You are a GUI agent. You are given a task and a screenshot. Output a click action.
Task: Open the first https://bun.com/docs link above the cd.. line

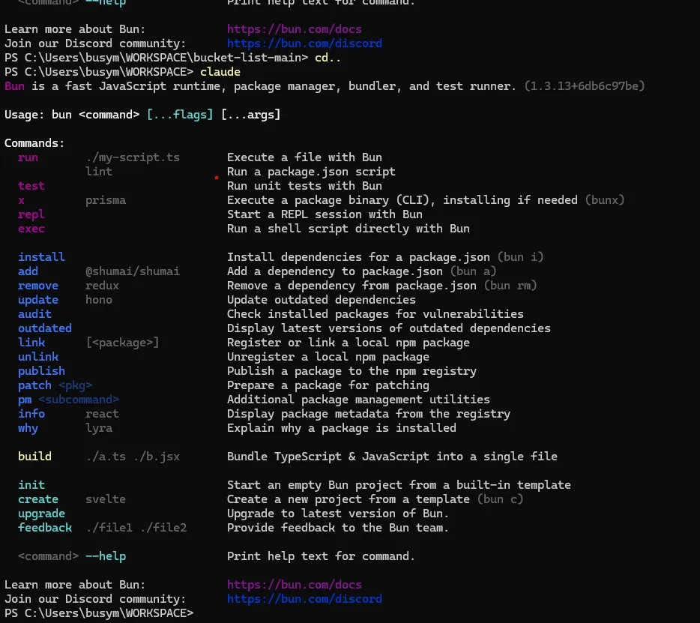click(295, 29)
